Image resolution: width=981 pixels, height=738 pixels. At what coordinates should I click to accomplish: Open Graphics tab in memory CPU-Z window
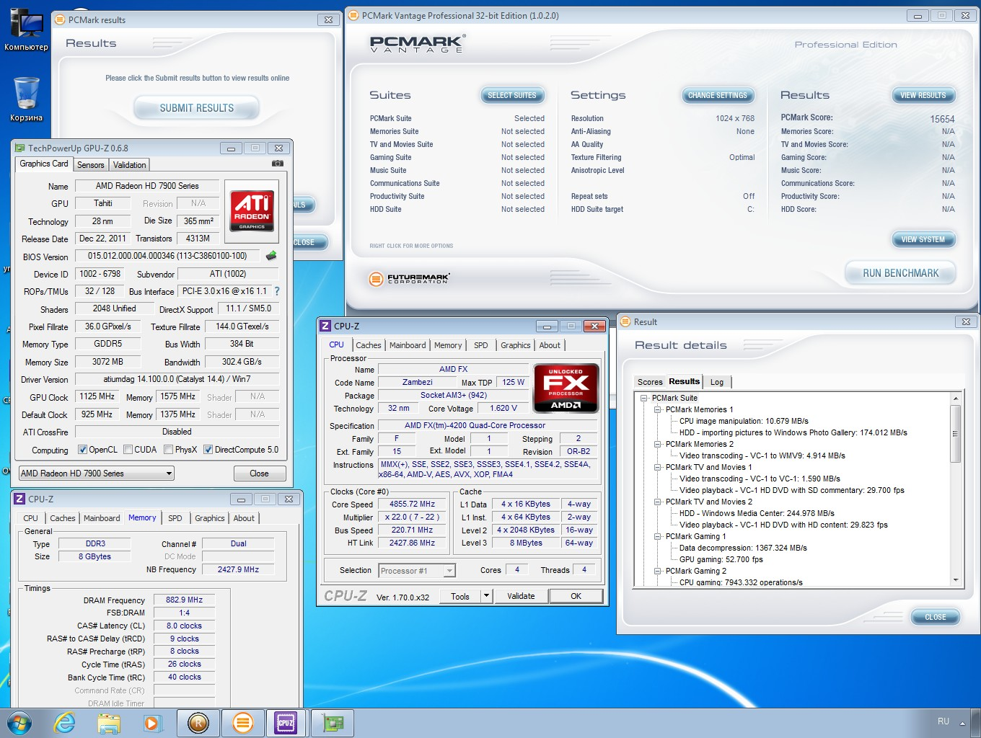(210, 518)
